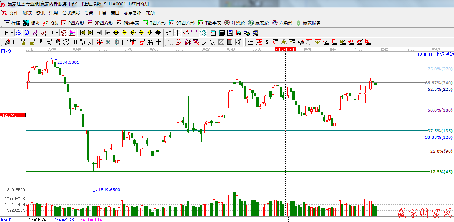Jump to first bar with skip-back arrow
Viewport: 454px width, 222px height.
(x=82, y=33)
